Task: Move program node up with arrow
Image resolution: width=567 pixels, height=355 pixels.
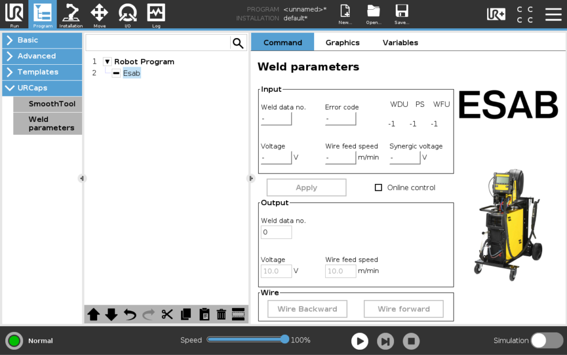Action: point(94,315)
